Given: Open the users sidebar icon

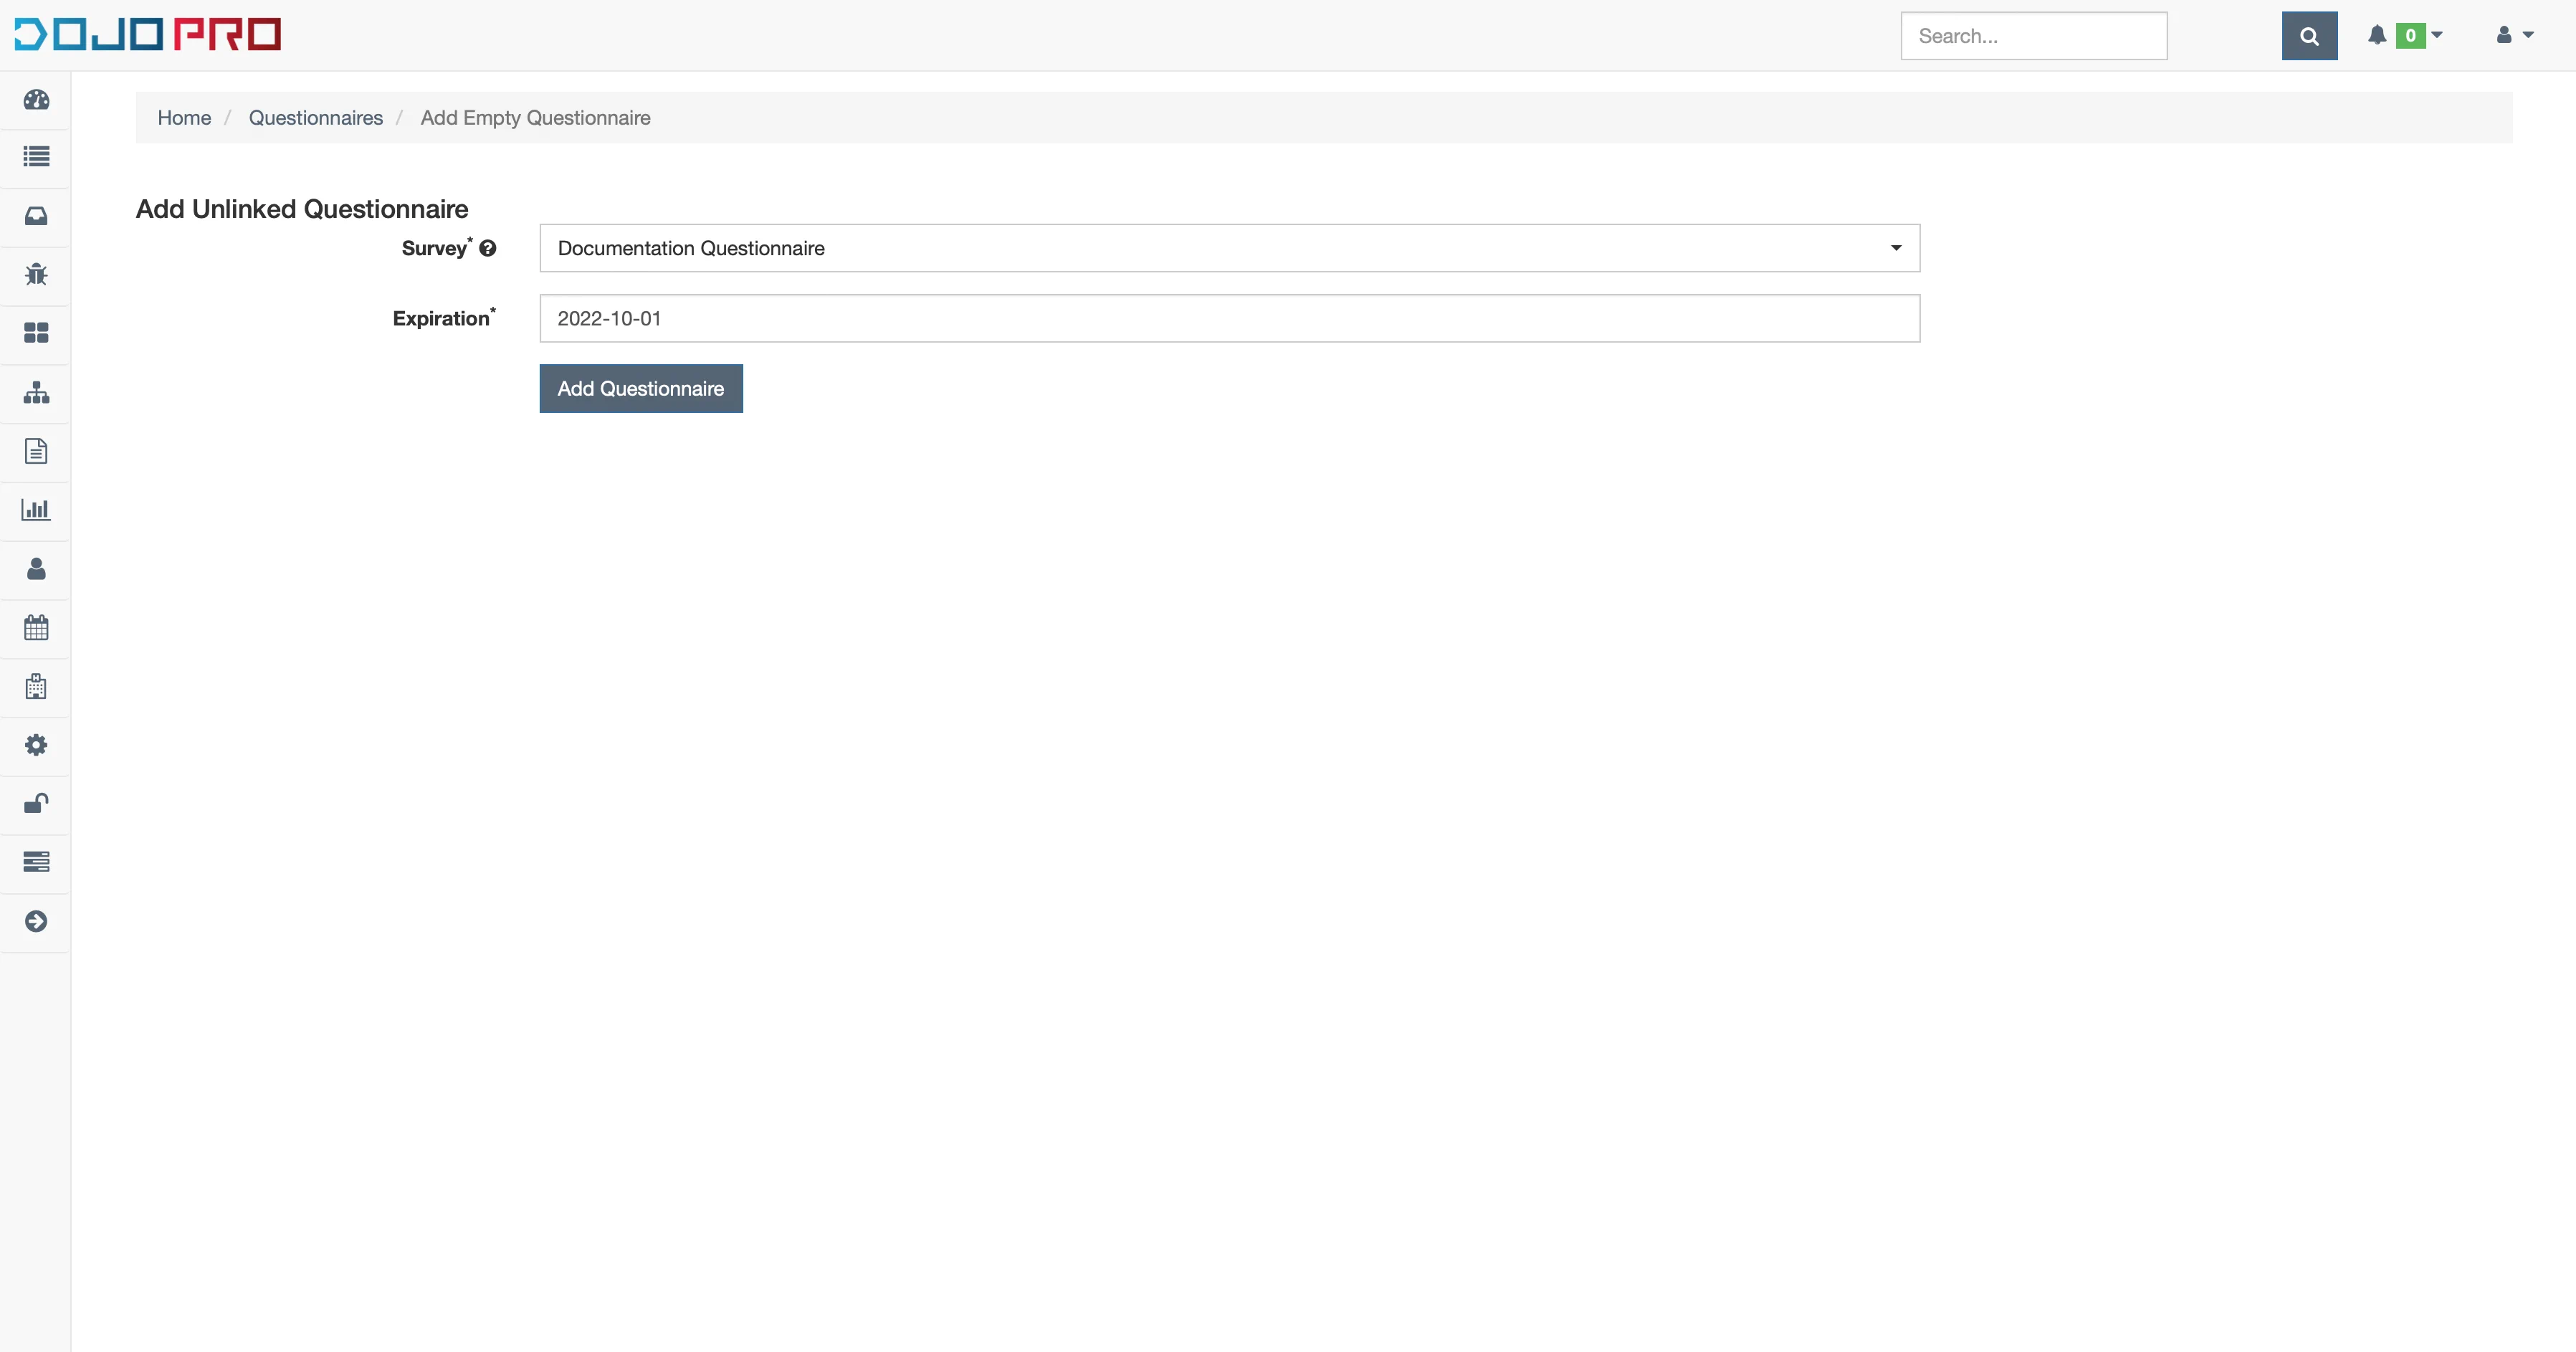Looking at the screenshot, I should 36,569.
